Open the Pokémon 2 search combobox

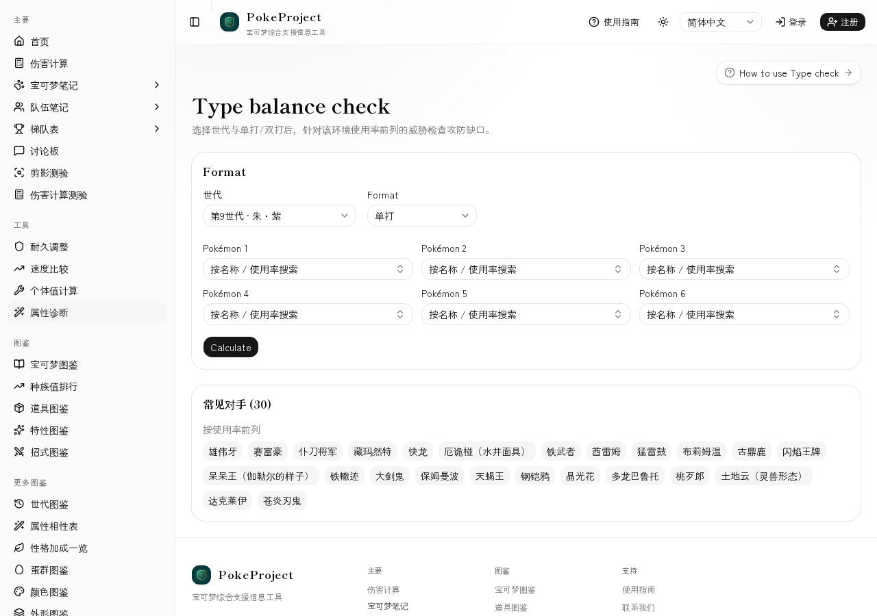click(x=526, y=269)
